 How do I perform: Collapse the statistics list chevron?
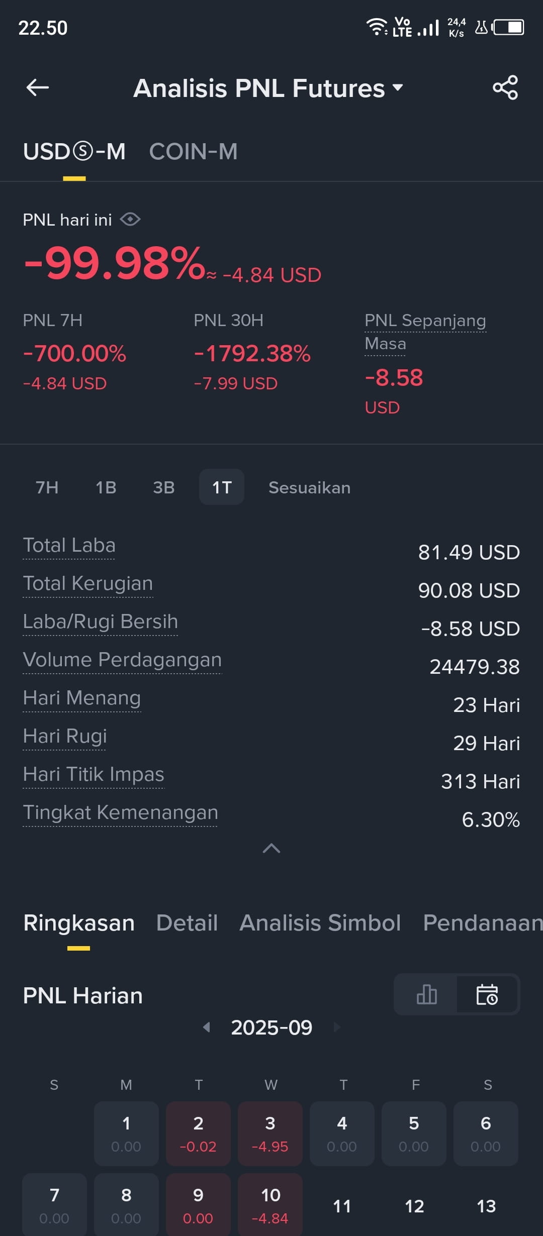point(271,848)
